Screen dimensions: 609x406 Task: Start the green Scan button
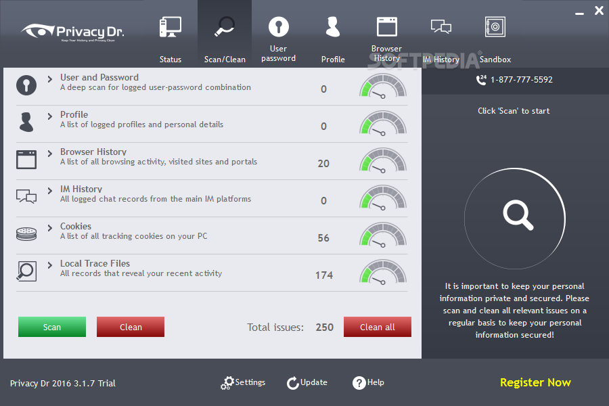(52, 327)
